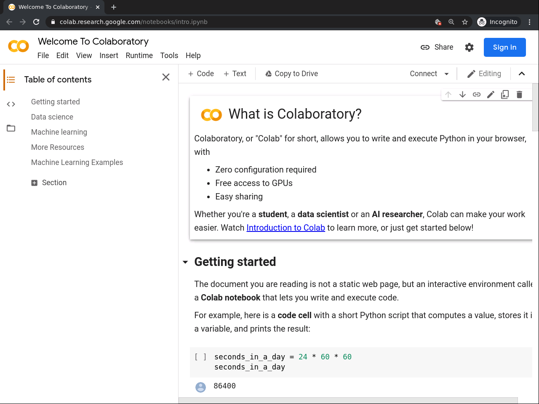Open the code snippets sidebar icon
This screenshot has width=539, height=404.
[x=11, y=104]
